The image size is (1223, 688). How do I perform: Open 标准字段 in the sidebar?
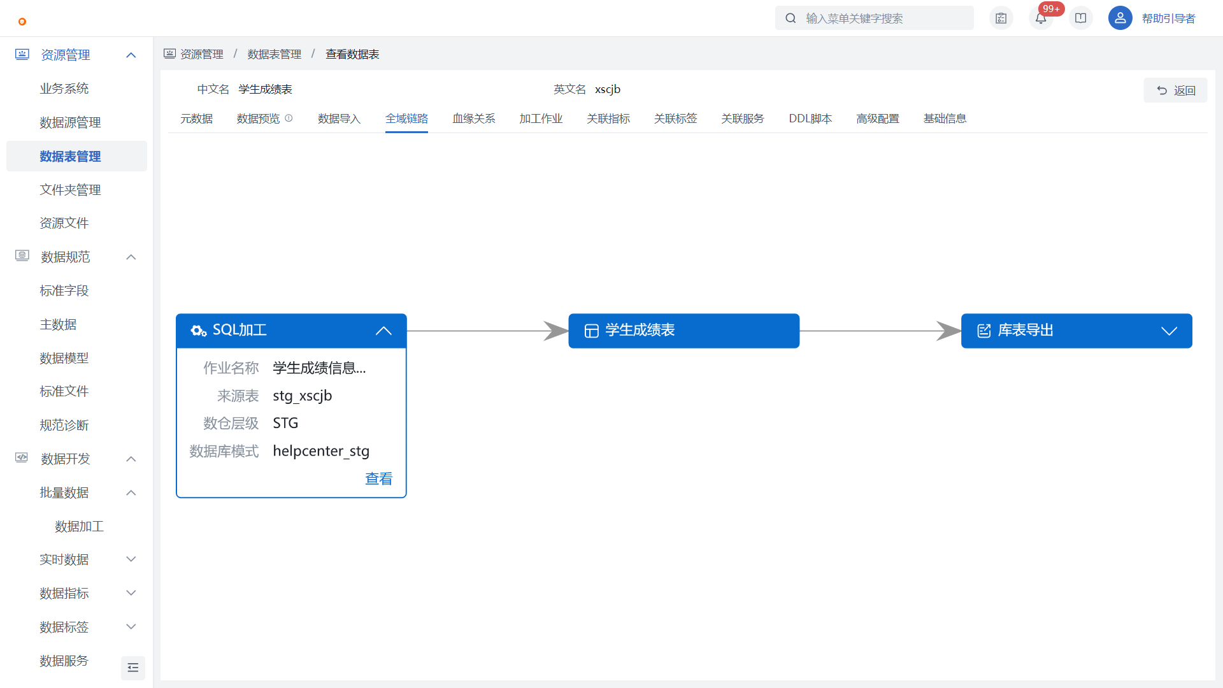click(64, 290)
